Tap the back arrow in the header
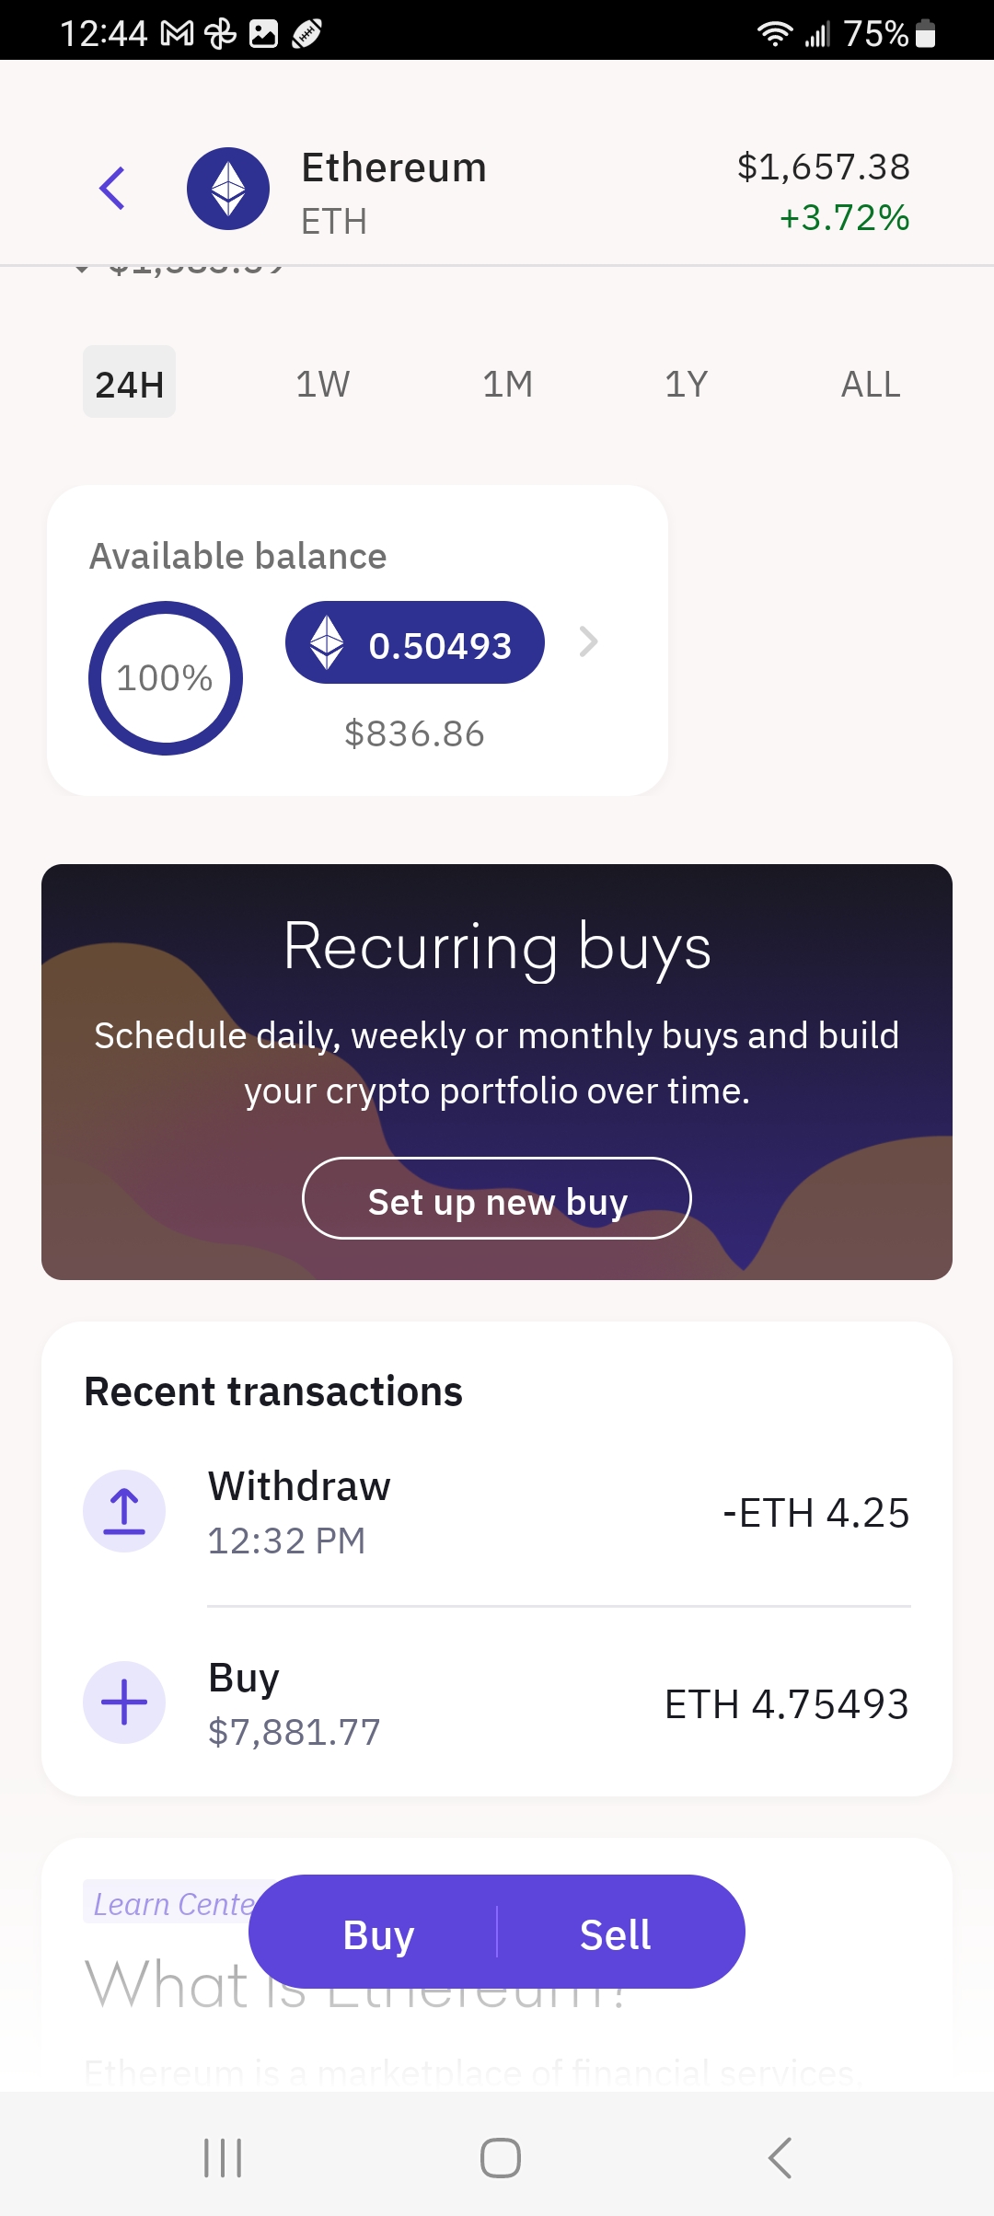Image resolution: width=994 pixels, height=2216 pixels. point(112,189)
